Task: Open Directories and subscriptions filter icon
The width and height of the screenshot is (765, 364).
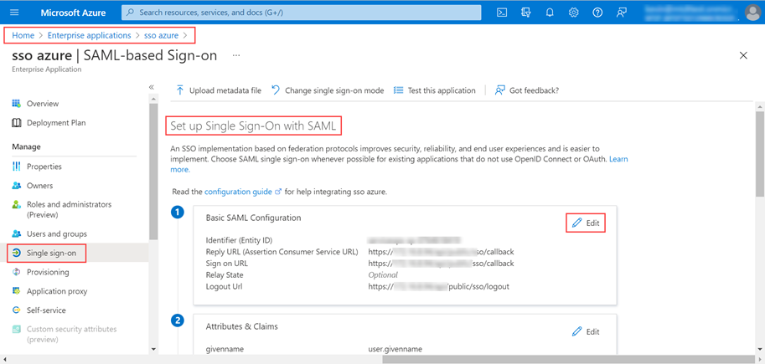Action: tap(525, 13)
